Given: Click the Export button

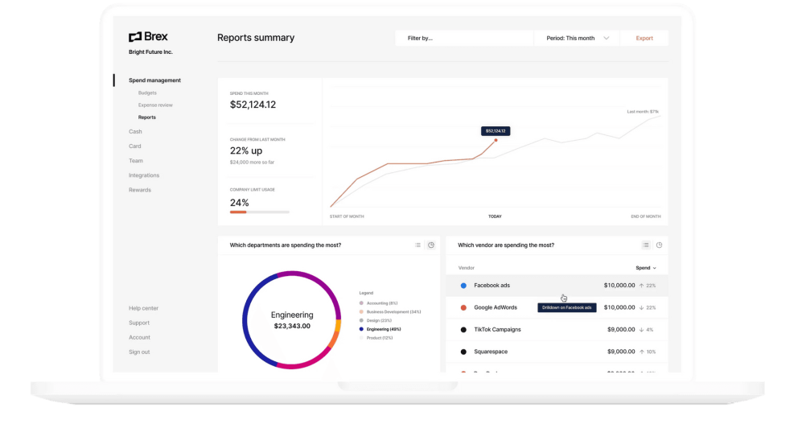Looking at the screenshot, I should point(644,38).
